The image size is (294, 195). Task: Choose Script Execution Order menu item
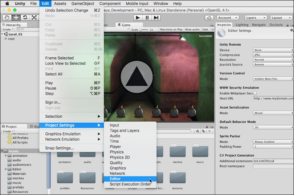pos(130,184)
